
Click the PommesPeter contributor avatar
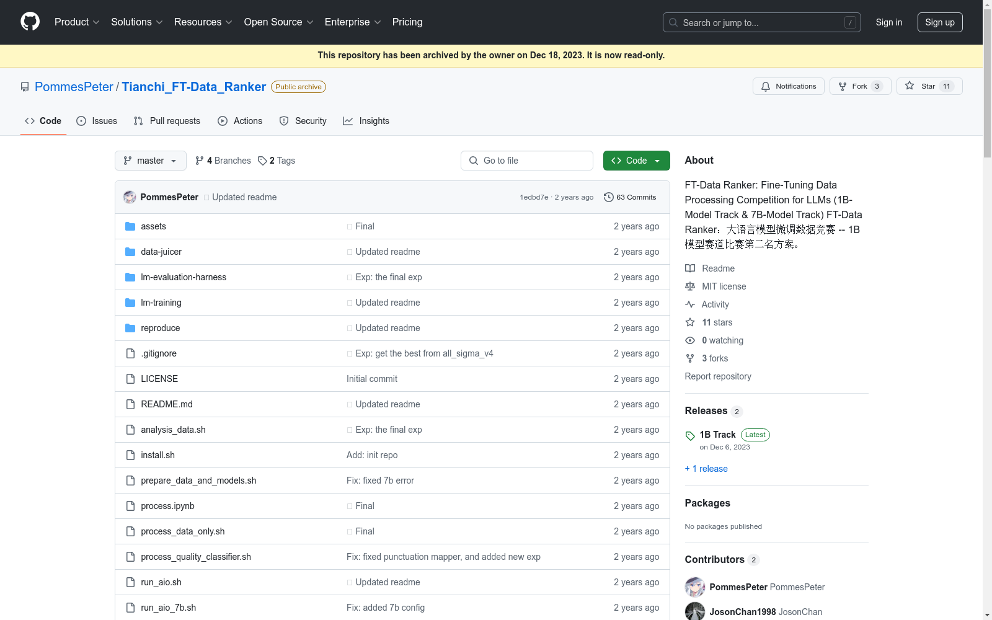(695, 587)
